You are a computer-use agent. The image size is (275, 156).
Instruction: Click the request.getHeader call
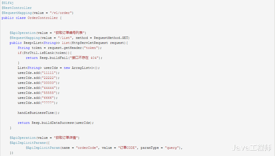pyautogui.click(x=65, y=48)
